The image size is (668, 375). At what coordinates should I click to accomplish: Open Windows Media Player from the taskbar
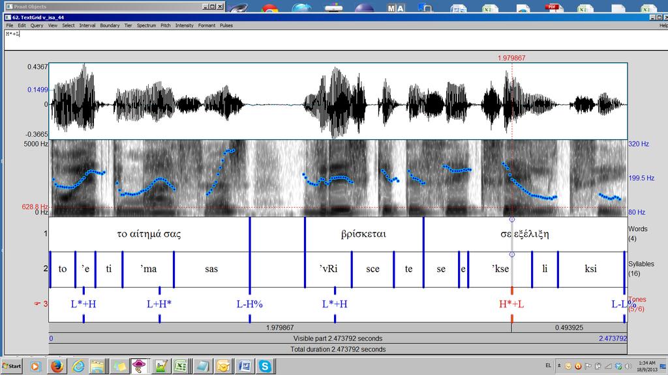pyautogui.click(x=35, y=366)
